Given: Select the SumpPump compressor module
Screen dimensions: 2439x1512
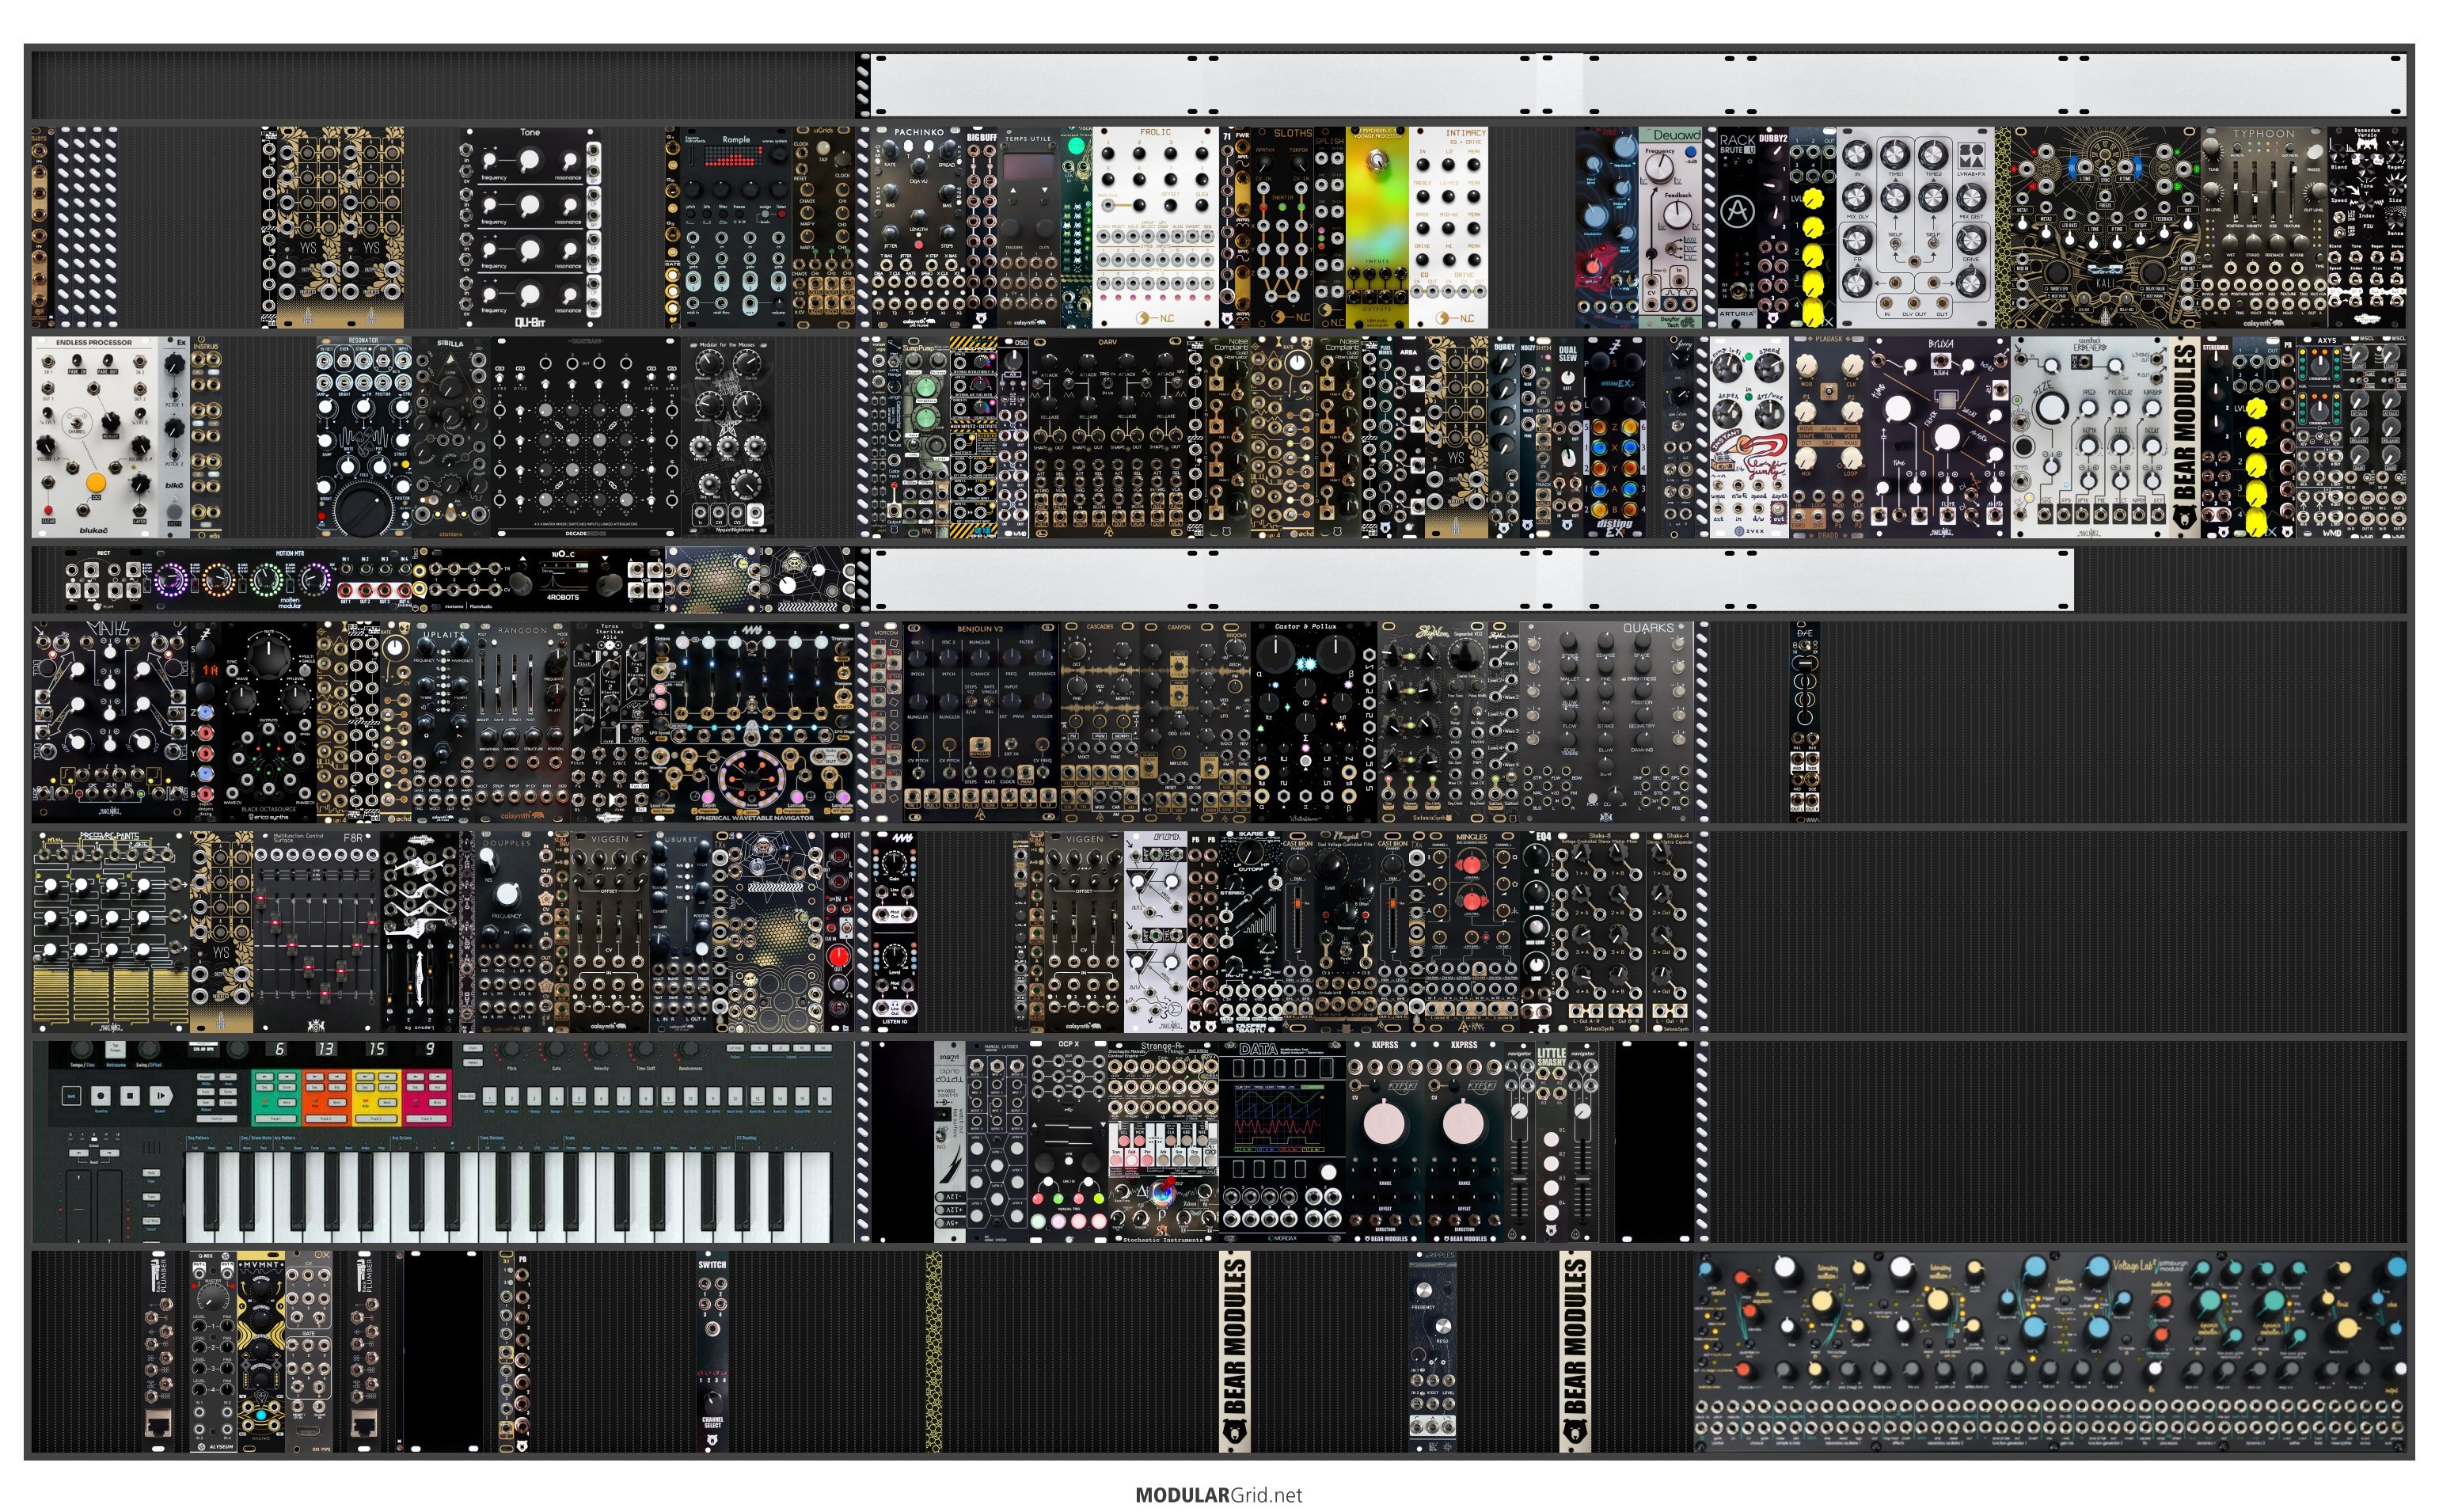Looking at the screenshot, I should click(x=925, y=437).
